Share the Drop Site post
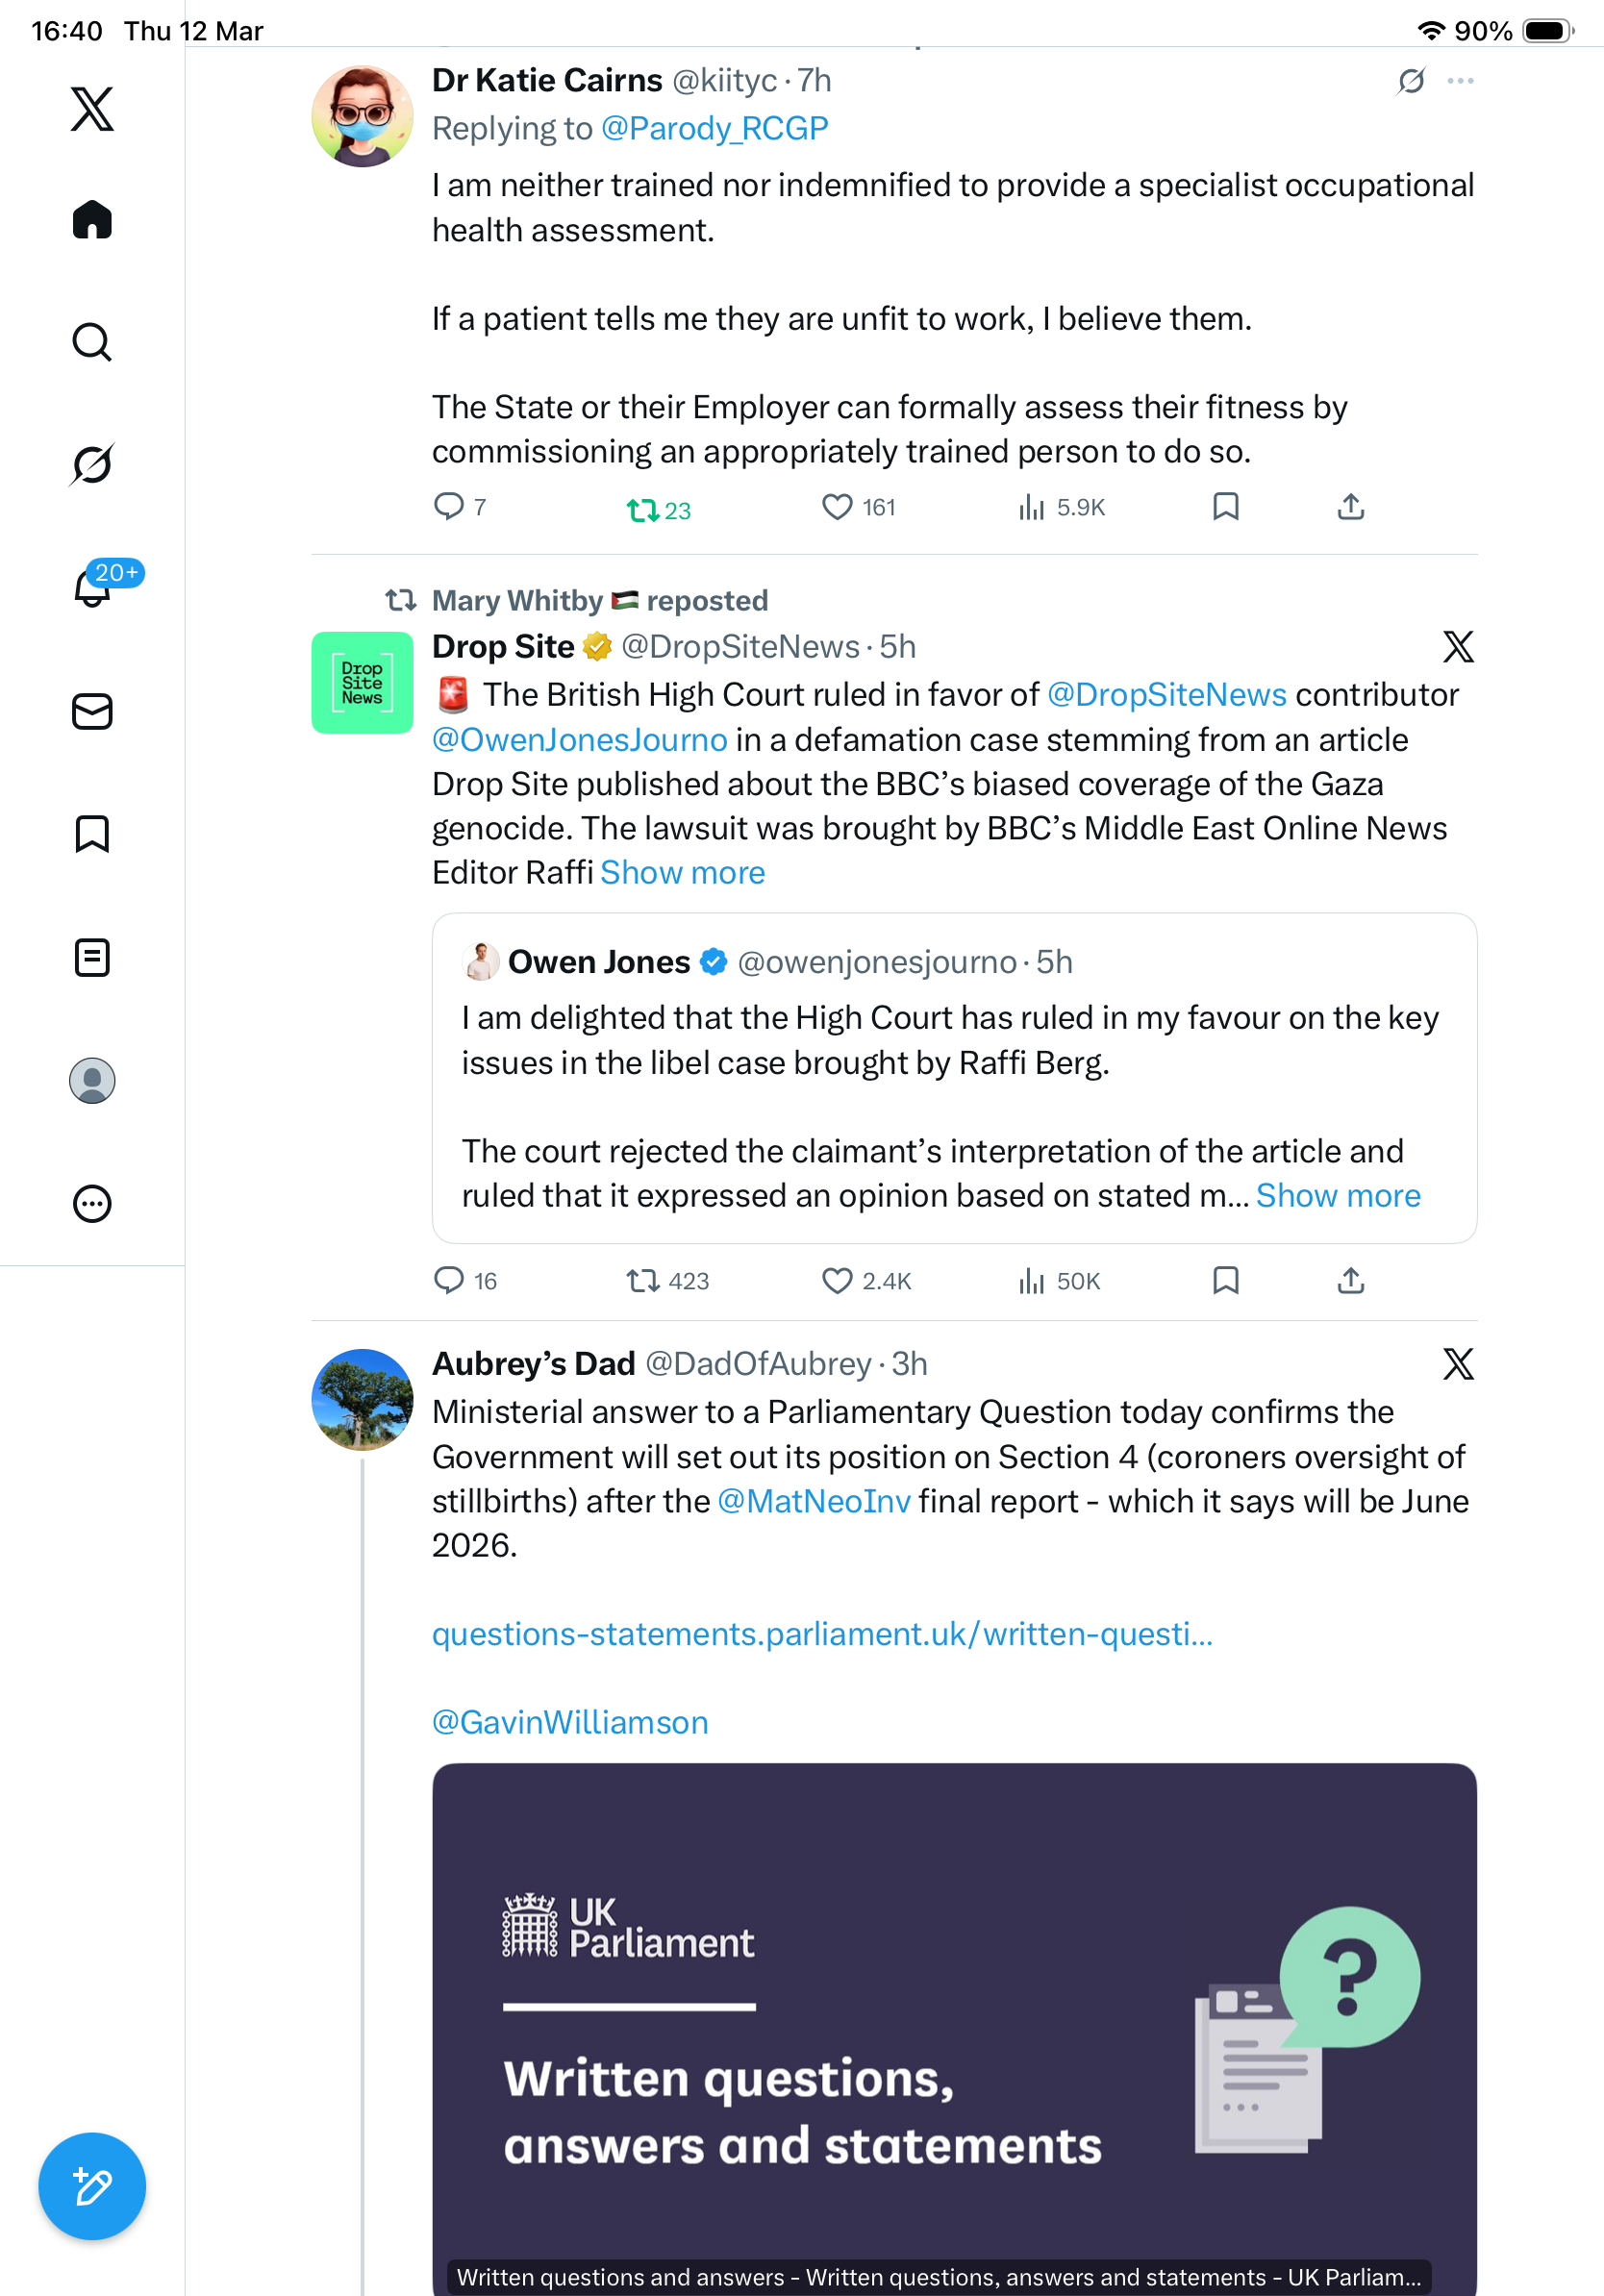1604x2296 pixels. point(1351,1281)
